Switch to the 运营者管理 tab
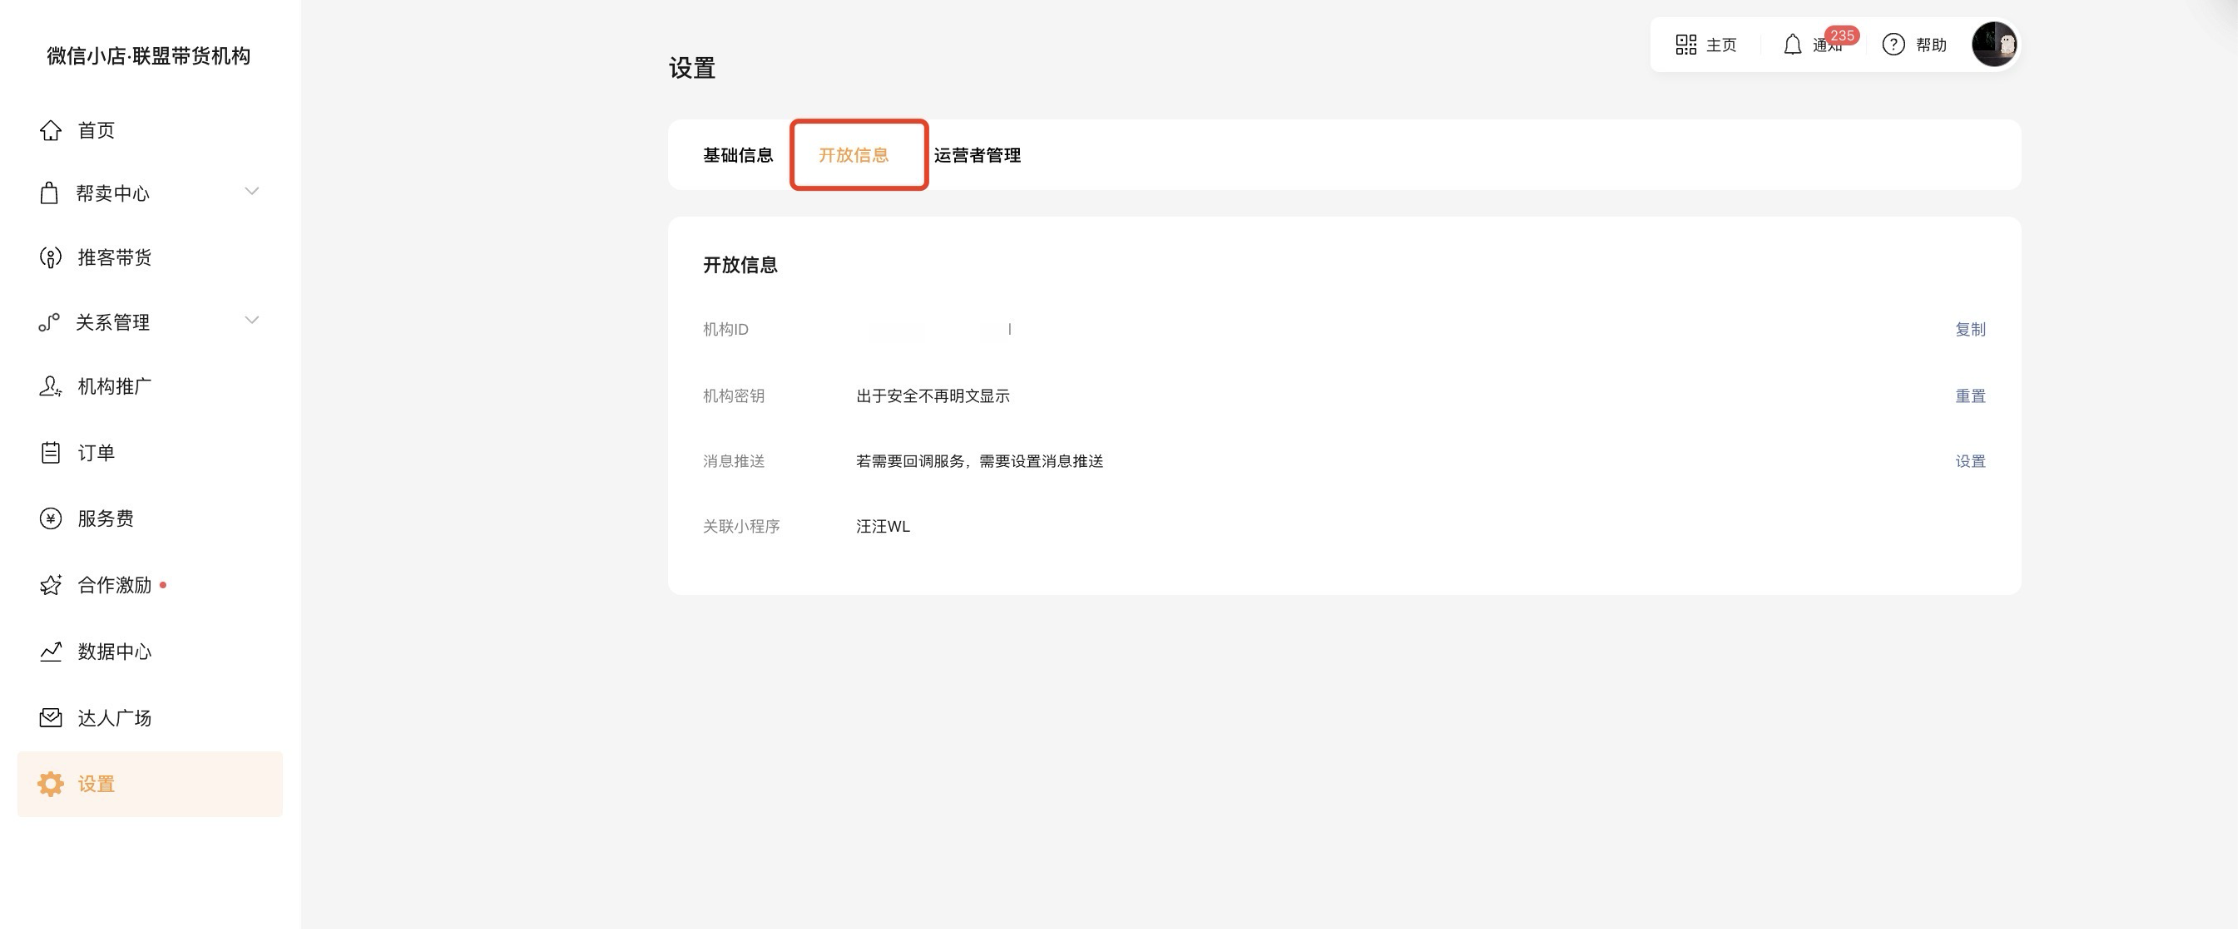Image resolution: width=2238 pixels, height=929 pixels. click(977, 155)
